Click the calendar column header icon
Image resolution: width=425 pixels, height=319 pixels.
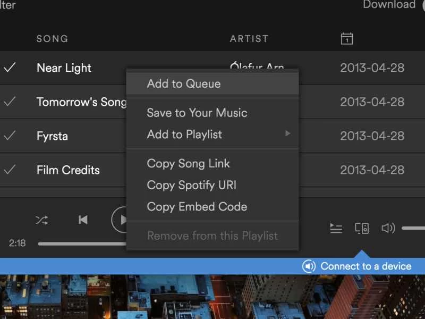pos(346,38)
